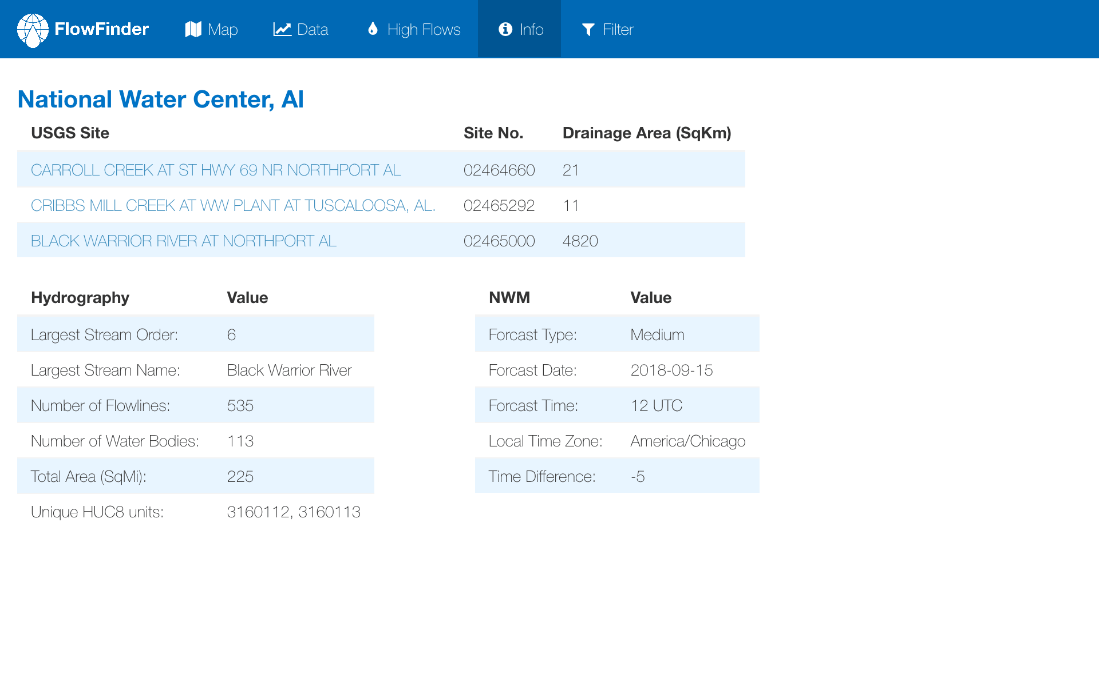Open Cribbs Mill Creek at WW Plant link
This screenshot has width=1099, height=686.
tap(233, 205)
